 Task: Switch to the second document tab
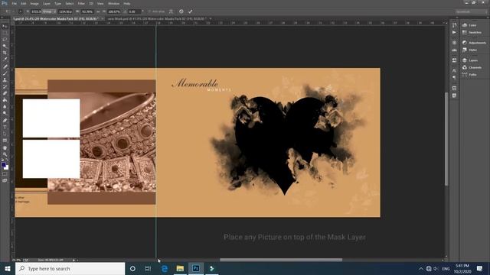click(157, 18)
